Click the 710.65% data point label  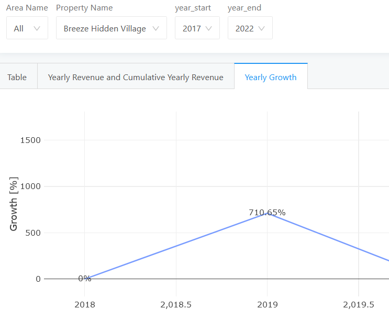[x=267, y=213]
